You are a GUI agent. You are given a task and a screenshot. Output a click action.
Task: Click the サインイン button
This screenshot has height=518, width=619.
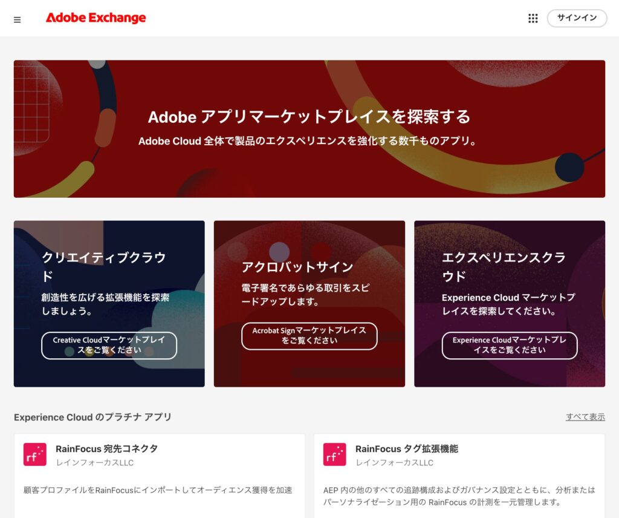click(577, 18)
